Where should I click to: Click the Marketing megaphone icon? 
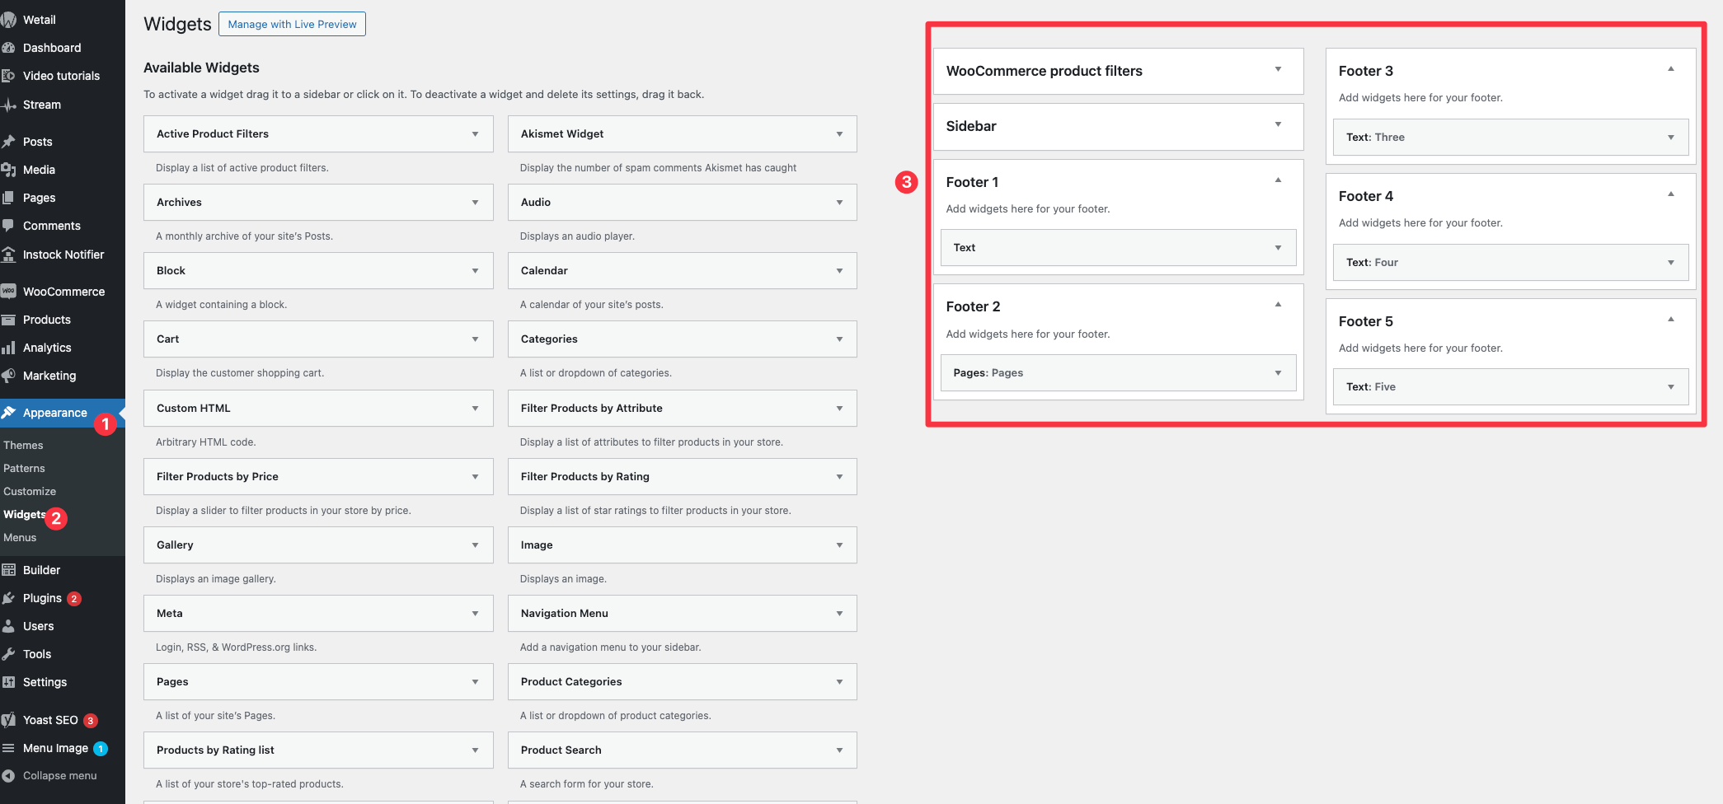(9, 376)
